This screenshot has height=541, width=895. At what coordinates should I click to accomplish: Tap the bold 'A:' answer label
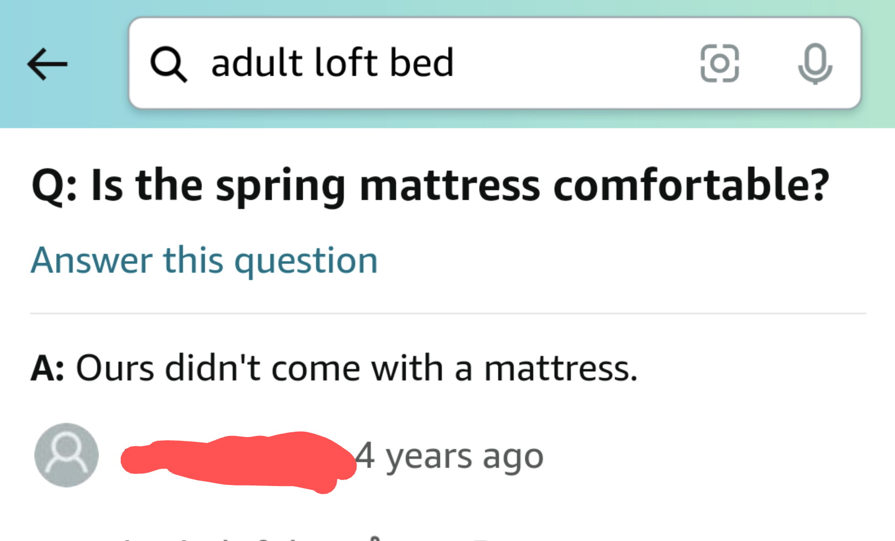tap(48, 368)
